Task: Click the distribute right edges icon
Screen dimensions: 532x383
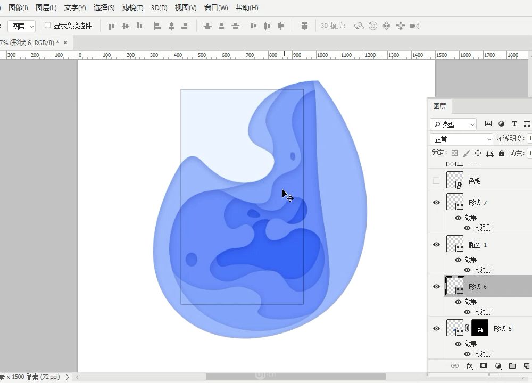Action: pyautogui.click(x=281, y=26)
